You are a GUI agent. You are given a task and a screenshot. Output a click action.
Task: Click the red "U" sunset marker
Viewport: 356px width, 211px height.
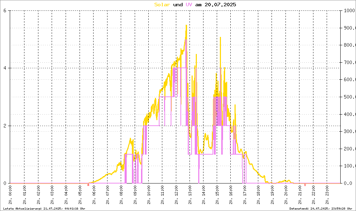pyautogui.click(x=305, y=185)
